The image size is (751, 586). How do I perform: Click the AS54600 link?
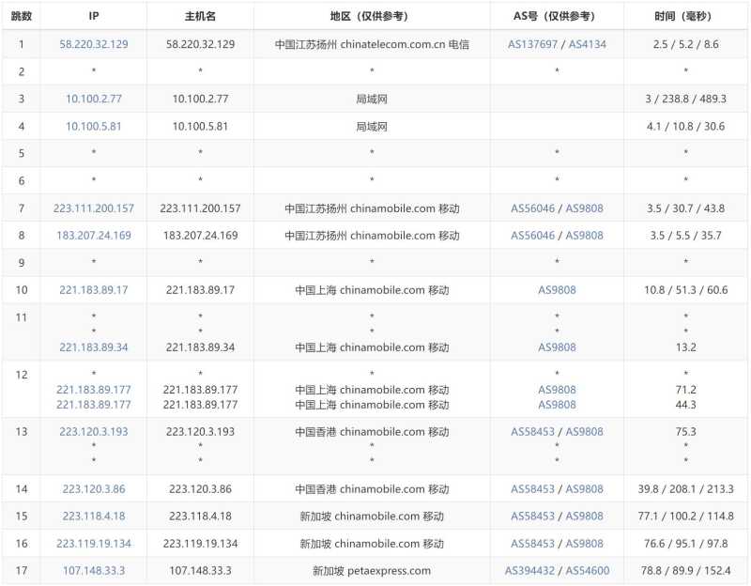587,570
